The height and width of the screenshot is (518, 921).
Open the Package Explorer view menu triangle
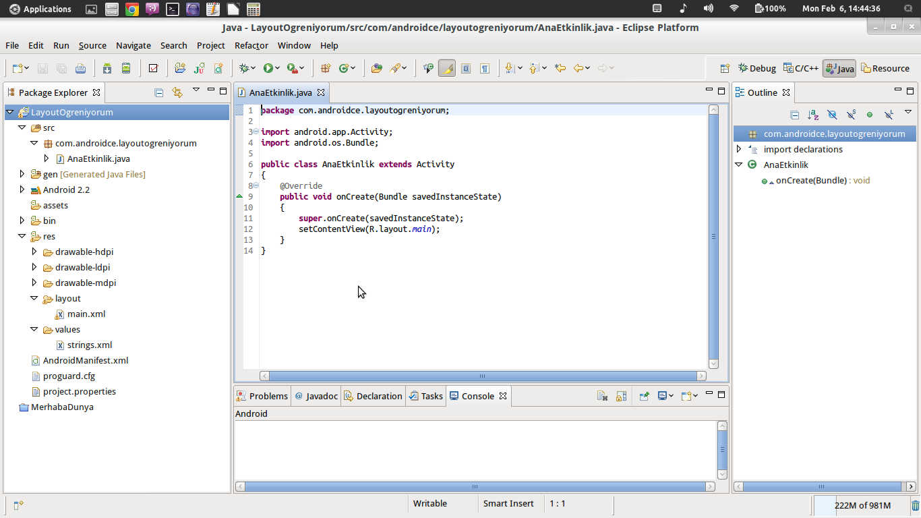point(196,90)
